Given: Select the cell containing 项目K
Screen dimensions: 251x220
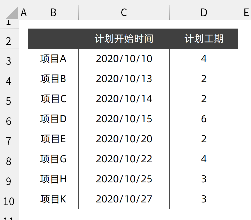Looking at the screenshot, I should click(x=53, y=199).
